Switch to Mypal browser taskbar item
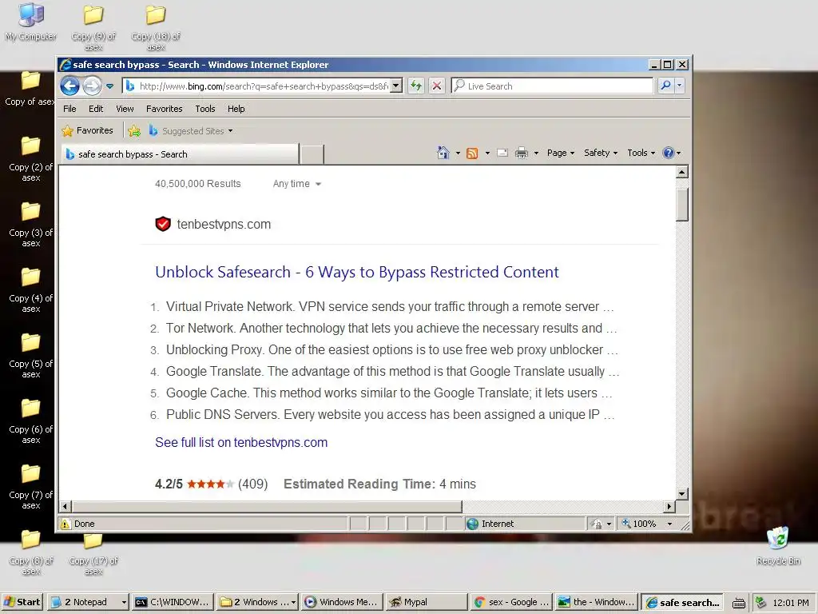Viewport: 818px width, 614px height. click(427, 602)
